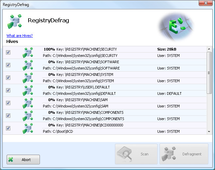215x170 pixels.
Task: Select 'Key: \REGISTRY\MACHINE\SOFTWARE' text
Action: point(88,62)
